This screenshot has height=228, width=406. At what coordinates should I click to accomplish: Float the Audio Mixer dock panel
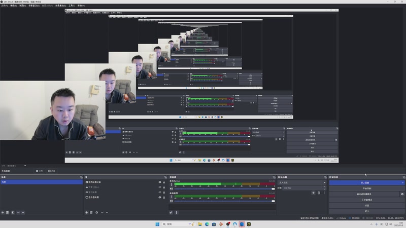[x=274, y=177]
